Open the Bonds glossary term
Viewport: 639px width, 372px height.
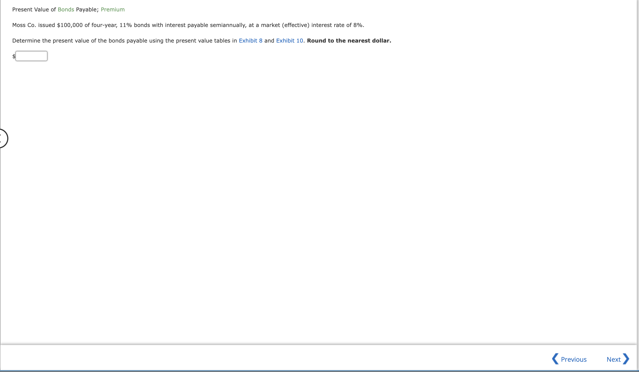(x=66, y=9)
